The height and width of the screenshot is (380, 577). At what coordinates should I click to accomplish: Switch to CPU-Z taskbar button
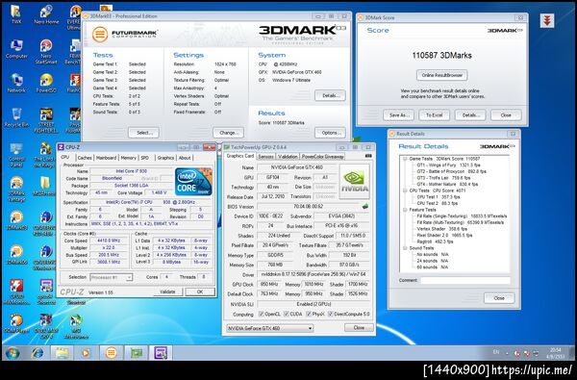pyautogui.click(x=161, y=353)
